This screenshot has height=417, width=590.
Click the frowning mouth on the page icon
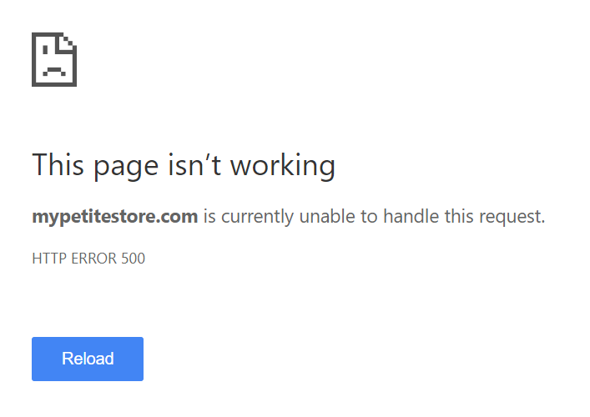pos(54,71)
